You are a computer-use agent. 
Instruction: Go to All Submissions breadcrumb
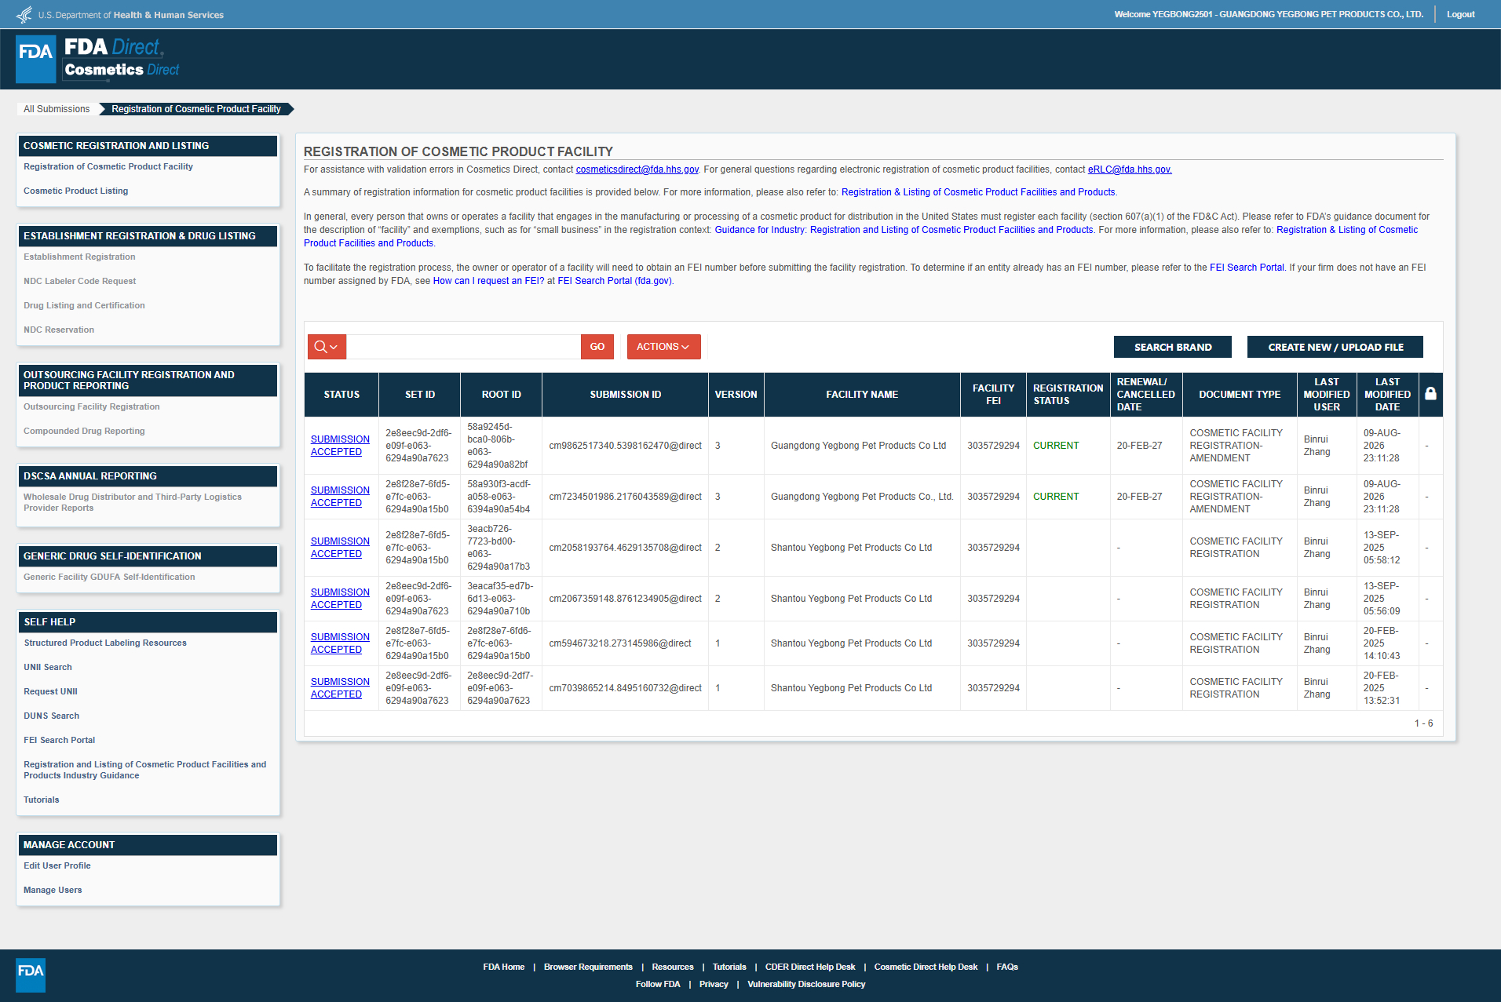(x=57, y=109)
